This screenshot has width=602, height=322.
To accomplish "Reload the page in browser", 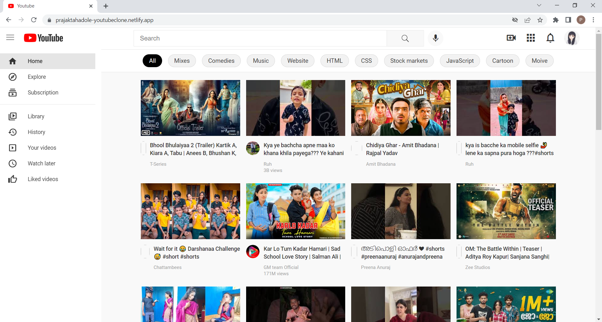I will coord(34,20).
